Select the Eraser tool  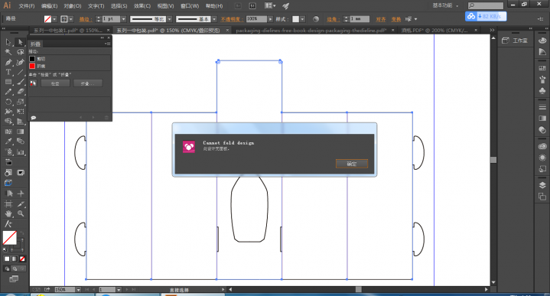point(21,92)
